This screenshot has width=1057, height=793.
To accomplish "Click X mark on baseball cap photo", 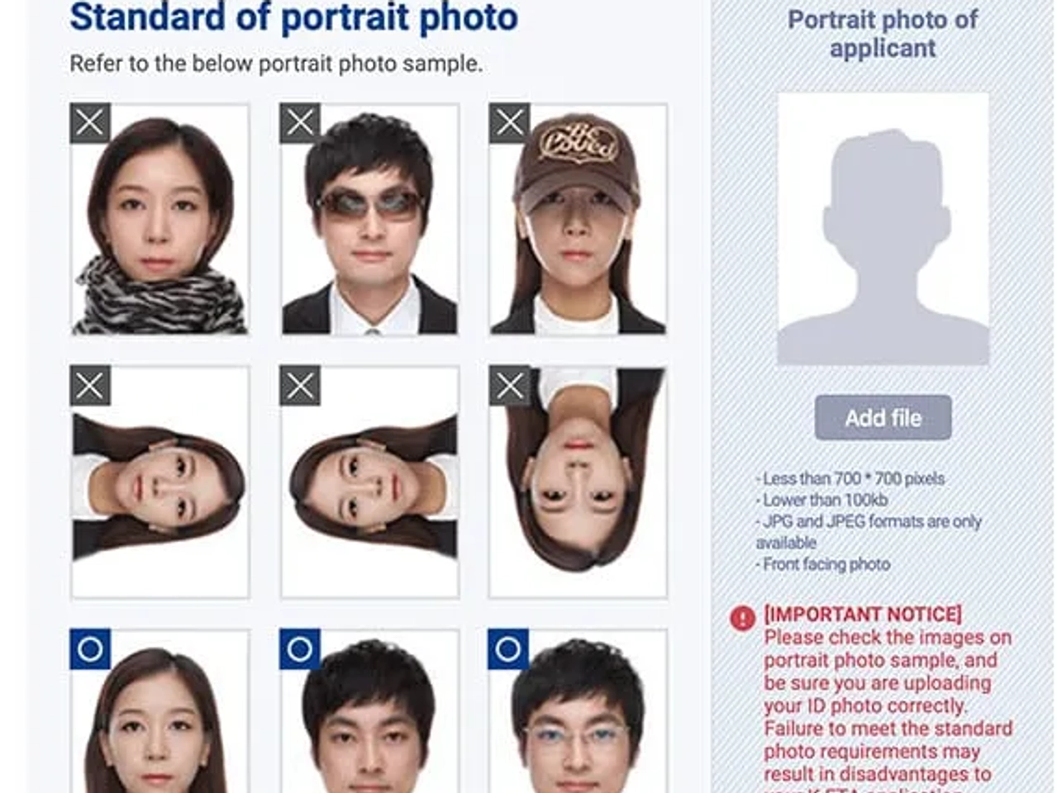I will tap(509, 123).
